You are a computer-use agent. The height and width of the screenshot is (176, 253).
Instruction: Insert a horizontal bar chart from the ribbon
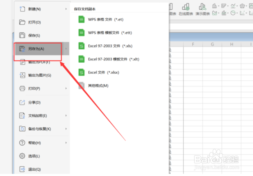pos(224,6)
